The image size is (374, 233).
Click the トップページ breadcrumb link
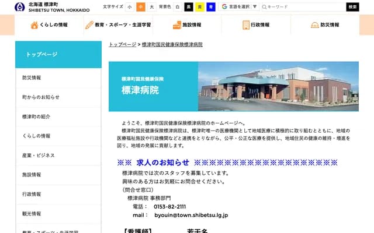pos(122,44)
